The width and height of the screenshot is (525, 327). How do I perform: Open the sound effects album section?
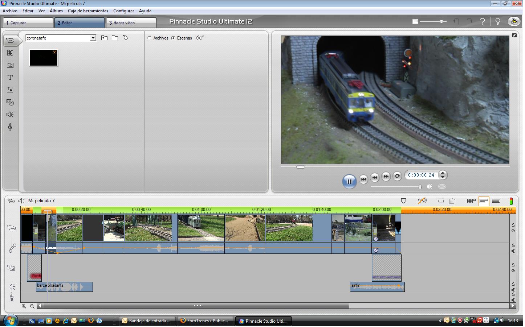point(10,115)
